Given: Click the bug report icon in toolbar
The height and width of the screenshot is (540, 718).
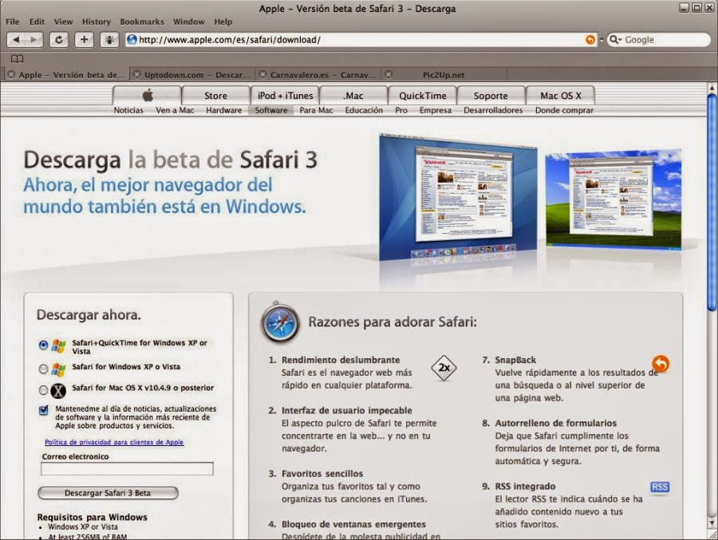Looking at the screenshot, I should (109, 40).
